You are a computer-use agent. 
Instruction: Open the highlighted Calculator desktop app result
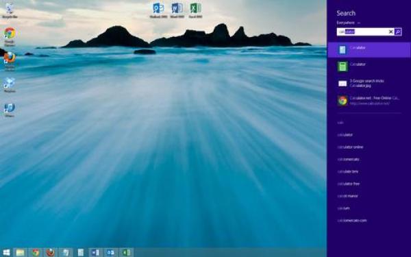coord(369,50)
